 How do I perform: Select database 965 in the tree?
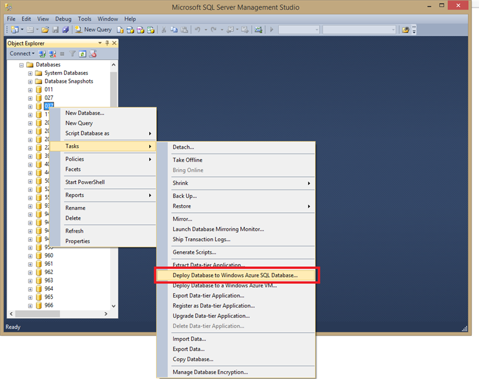(49, 297)
